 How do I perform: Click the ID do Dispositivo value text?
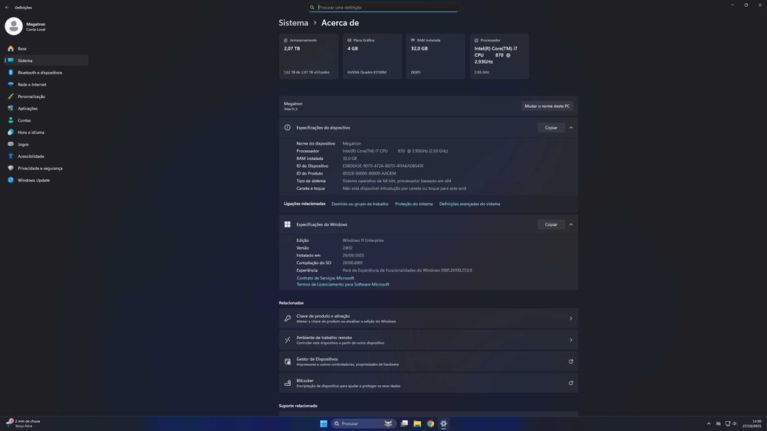pyautogui.click(x=383, y=166)
